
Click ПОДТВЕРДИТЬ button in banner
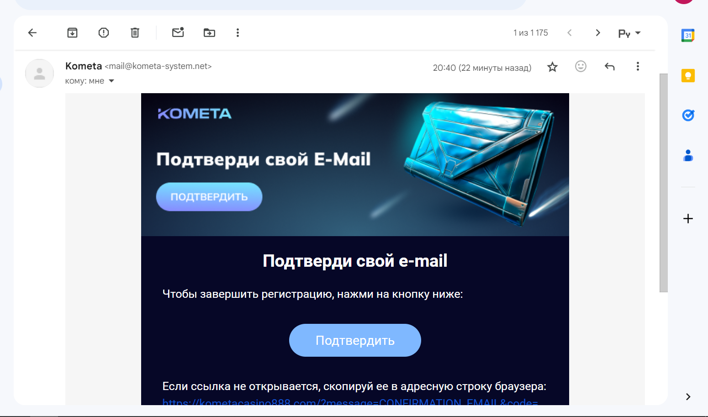pyautogui.click(x=209, y=197)
